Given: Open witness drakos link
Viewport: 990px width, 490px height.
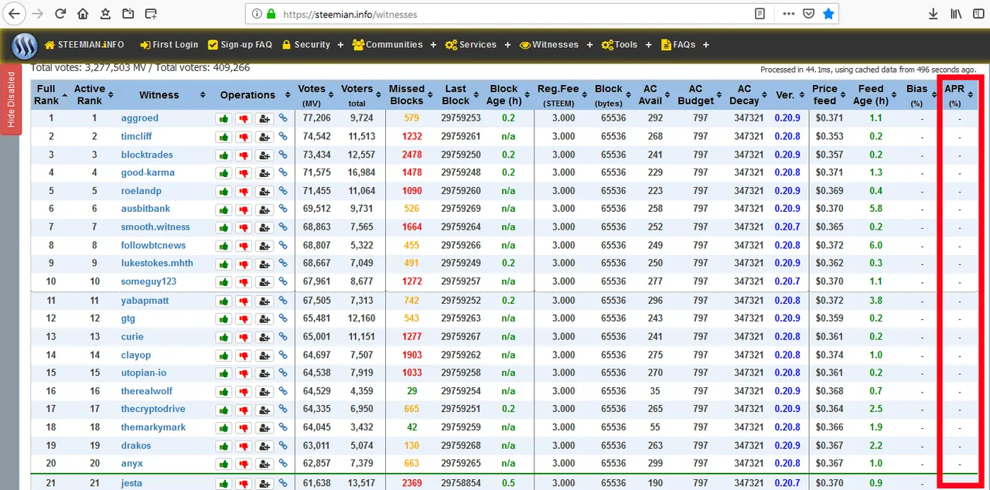Looking at the screenshot, I should click(136, 446).
